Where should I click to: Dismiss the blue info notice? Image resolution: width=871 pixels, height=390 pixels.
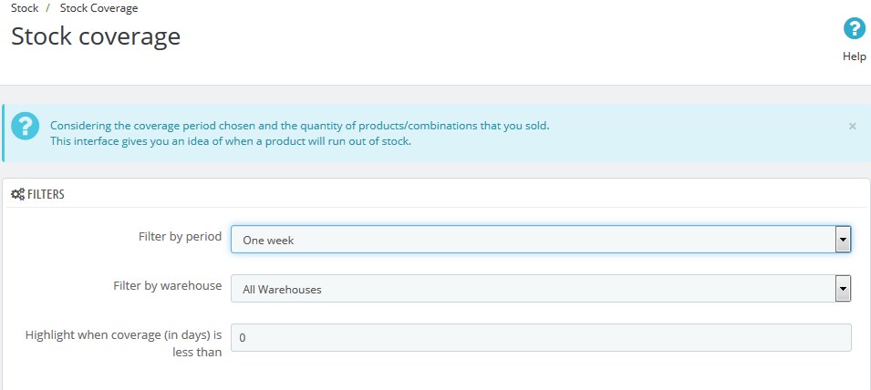[x=852, y=127]
